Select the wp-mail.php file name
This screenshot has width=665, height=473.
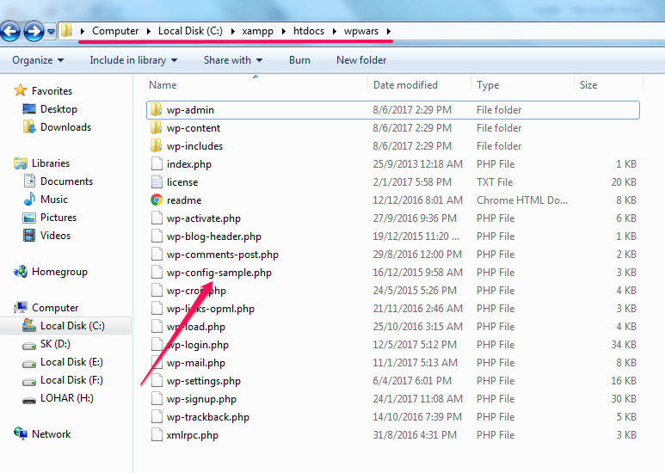[195, 363]
